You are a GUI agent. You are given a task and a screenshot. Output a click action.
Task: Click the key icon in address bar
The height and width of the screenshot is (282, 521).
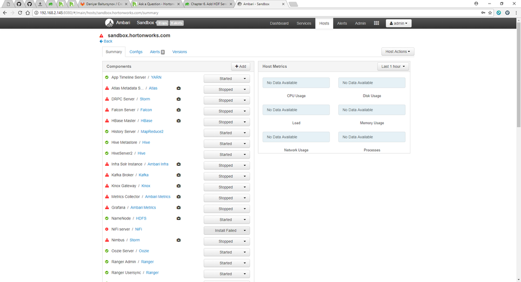pos(483,13)
